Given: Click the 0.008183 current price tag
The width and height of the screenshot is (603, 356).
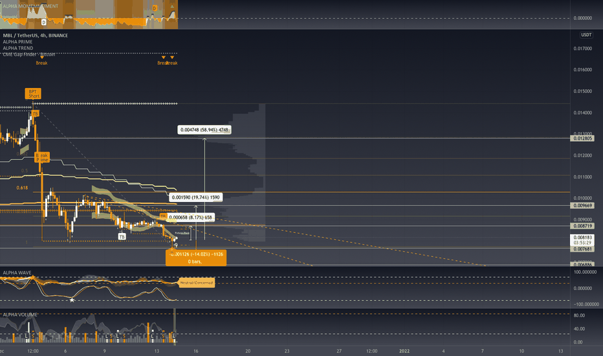Looking at the screenshot, I should coord(582,240).
